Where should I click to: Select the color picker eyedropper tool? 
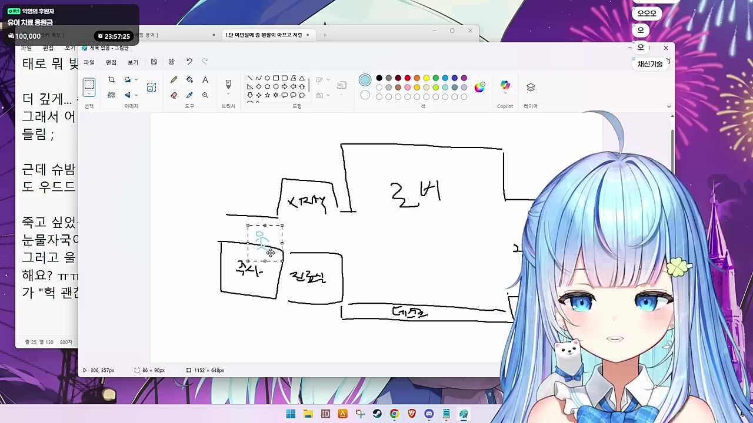coord(189,95)
